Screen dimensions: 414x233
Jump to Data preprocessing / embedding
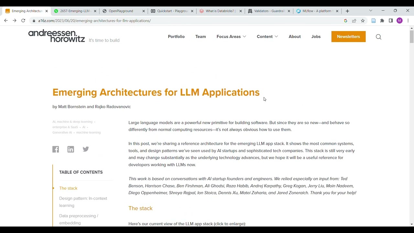tap(79, 219)
